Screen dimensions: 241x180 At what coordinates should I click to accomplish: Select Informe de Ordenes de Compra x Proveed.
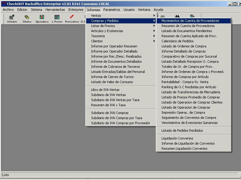(194, 72)
